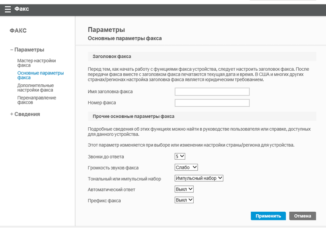Open the Звонки до ответа dropdown

180,156
